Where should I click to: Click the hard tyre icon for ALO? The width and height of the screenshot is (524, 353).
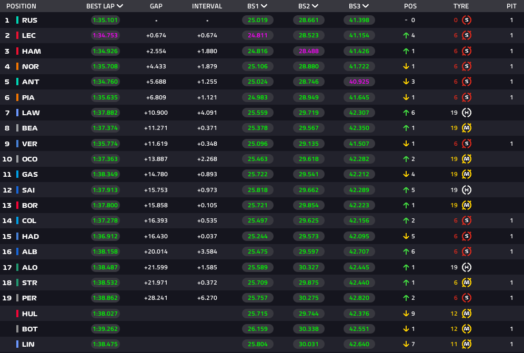pyautogui.click(x=466, y=267)
